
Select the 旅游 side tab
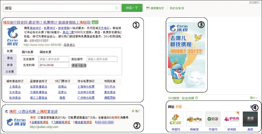[x=10, y=65]
